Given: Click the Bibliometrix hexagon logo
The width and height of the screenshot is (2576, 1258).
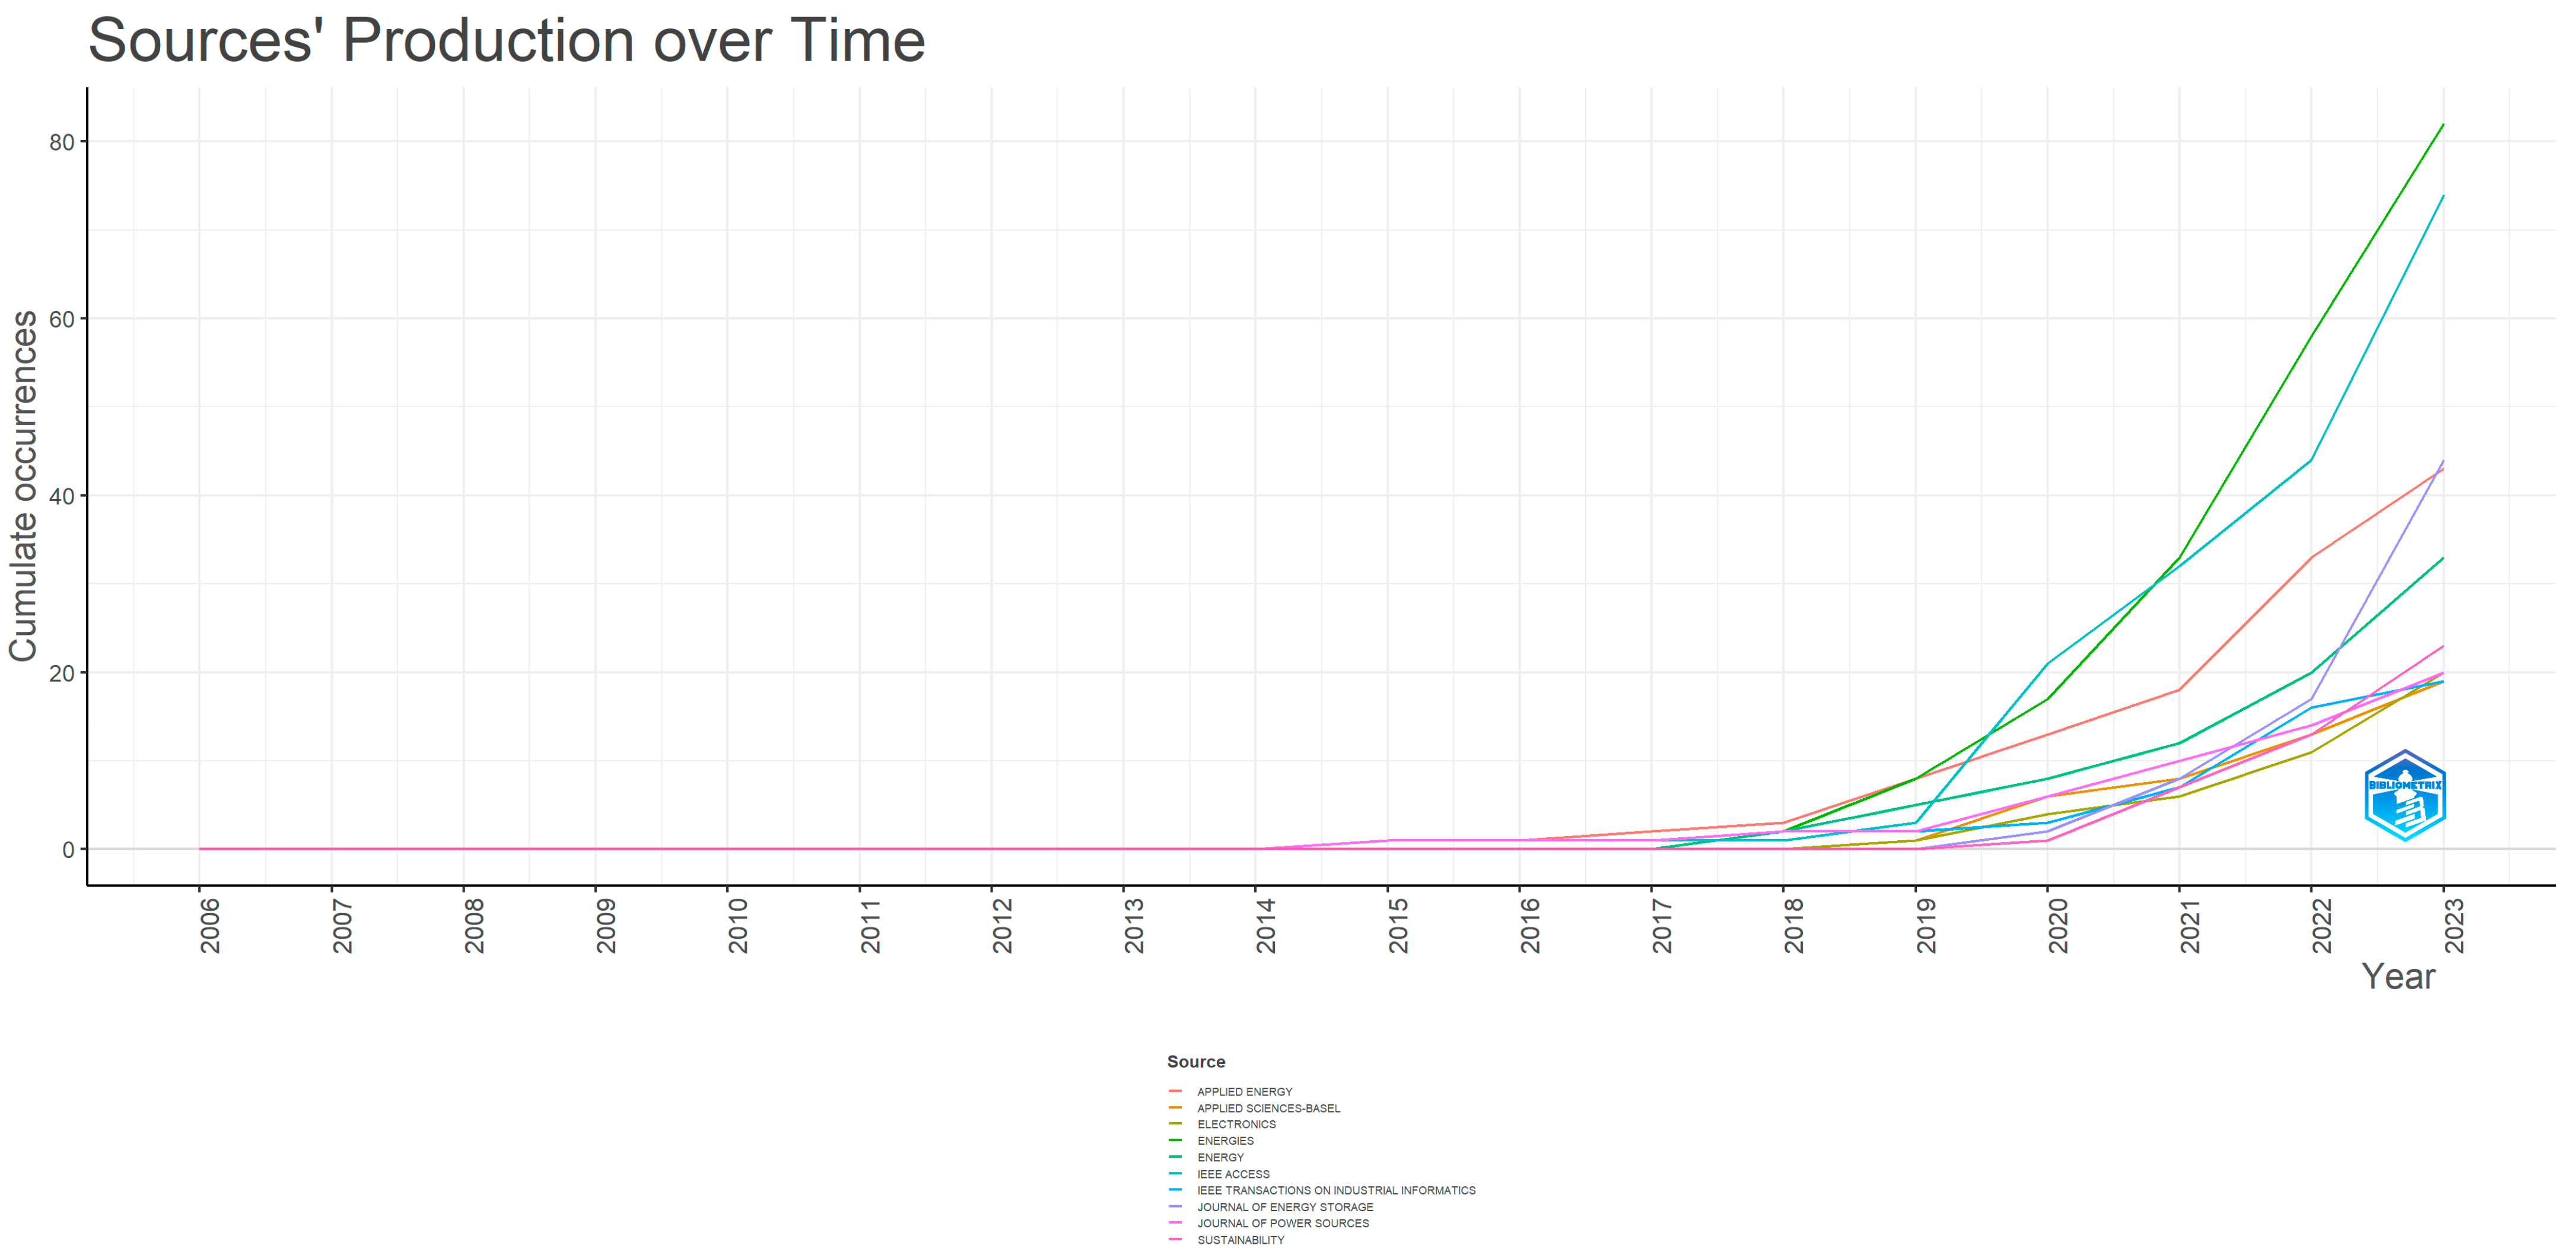Looking at the screenshot, I should 2404,795.
